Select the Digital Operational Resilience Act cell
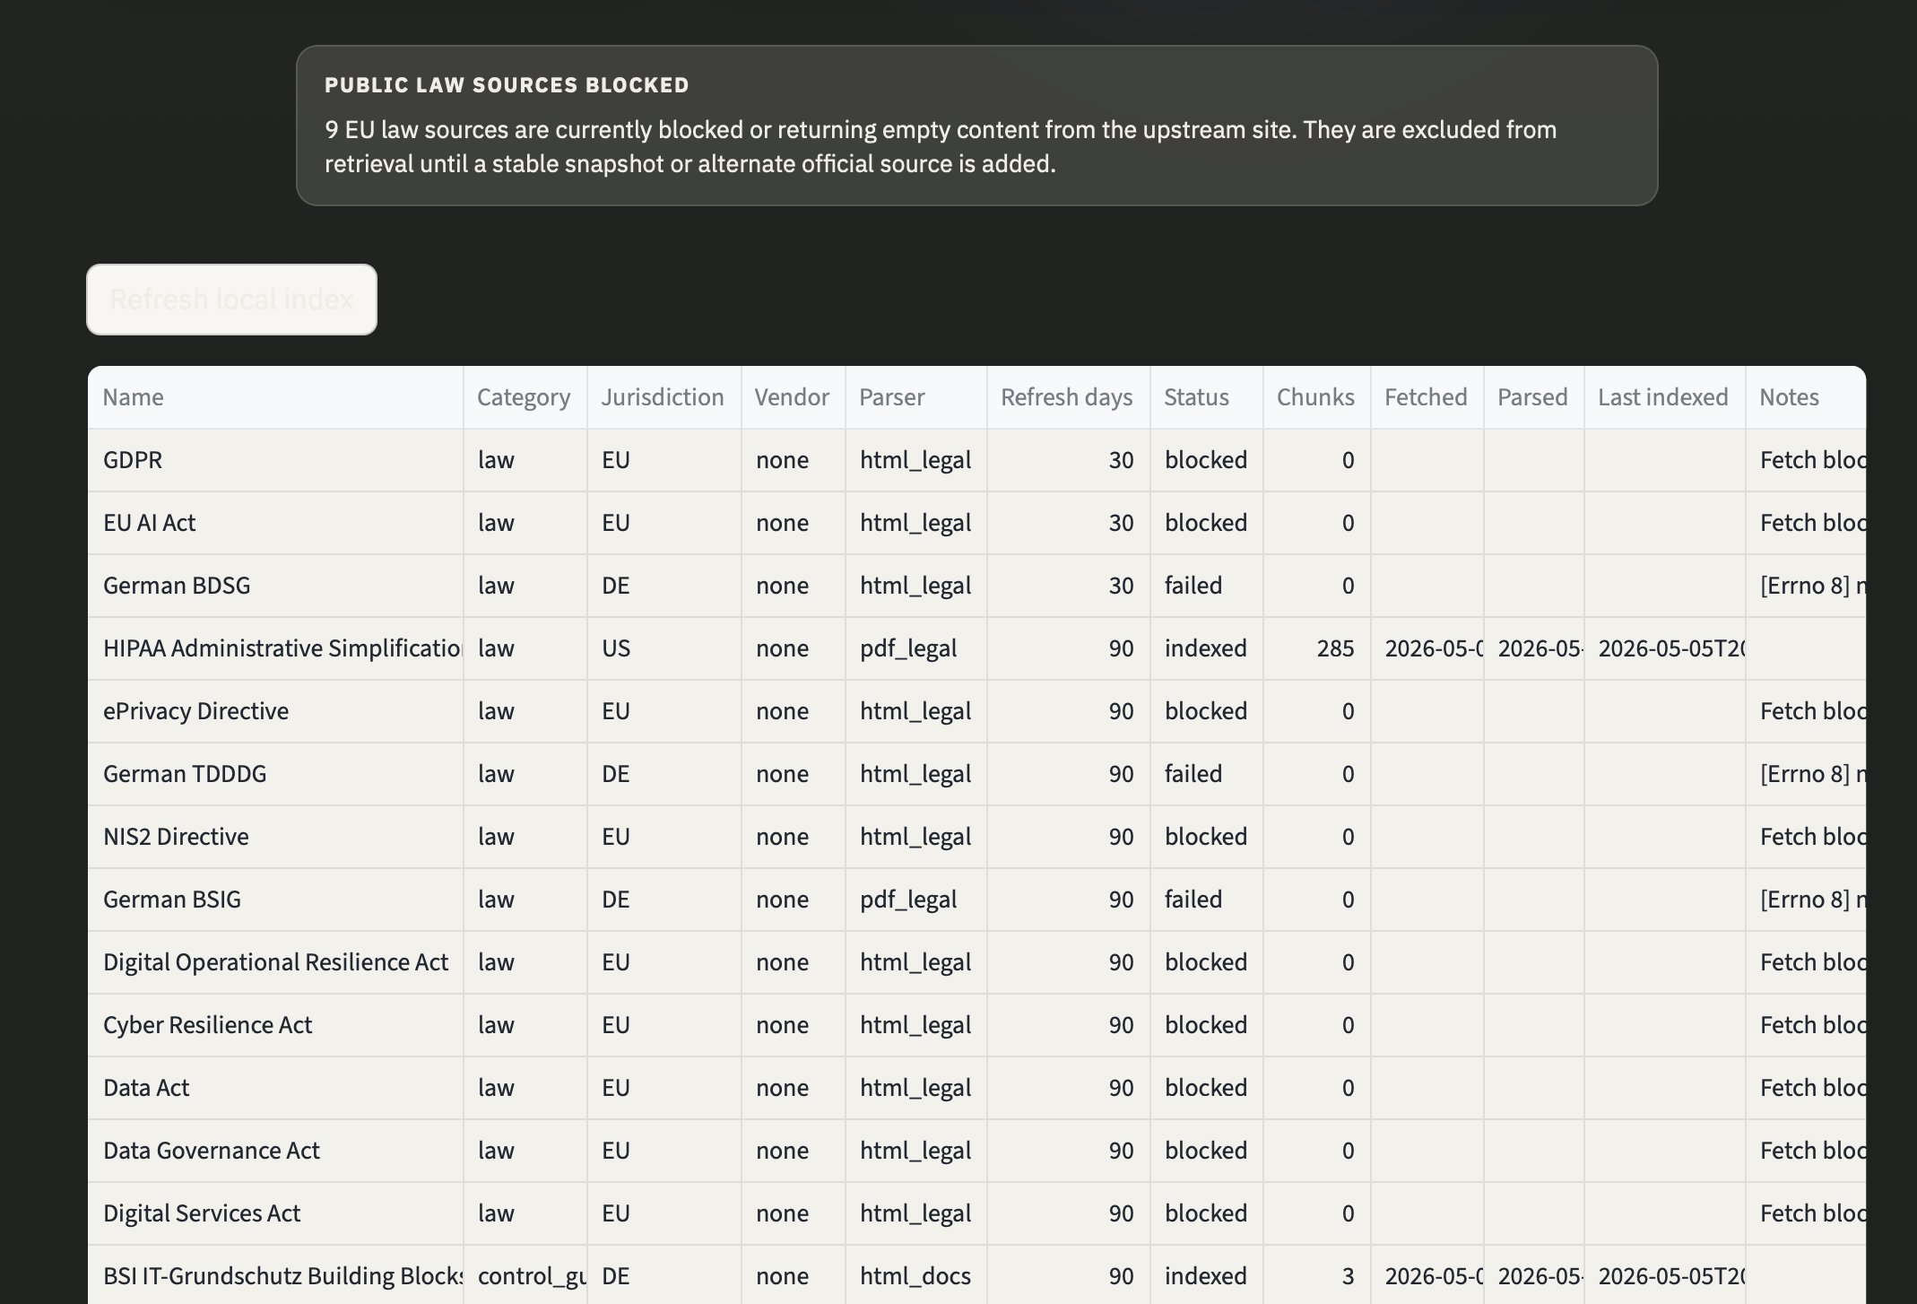1917x1304 pixels. 275,962
